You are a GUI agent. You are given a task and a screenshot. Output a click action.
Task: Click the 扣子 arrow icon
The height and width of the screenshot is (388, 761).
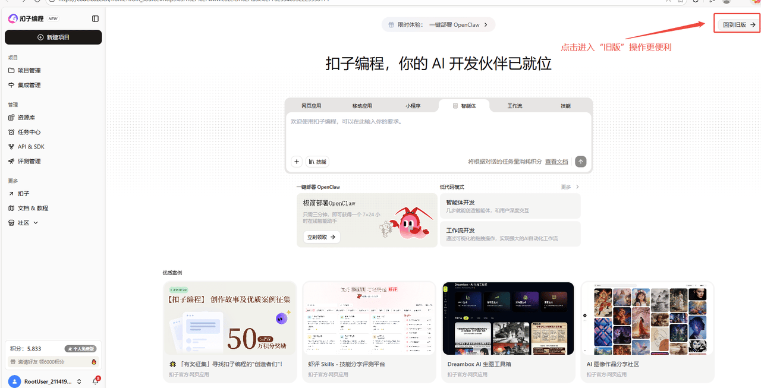point(11,194)
